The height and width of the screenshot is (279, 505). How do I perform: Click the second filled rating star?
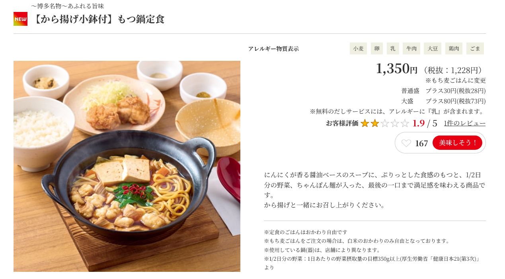(375, 123)
